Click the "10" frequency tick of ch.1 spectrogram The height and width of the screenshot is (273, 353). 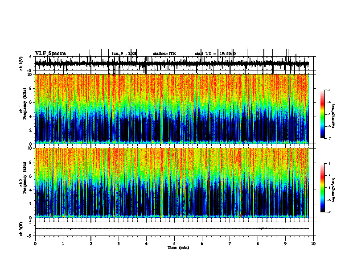point(30,74)
